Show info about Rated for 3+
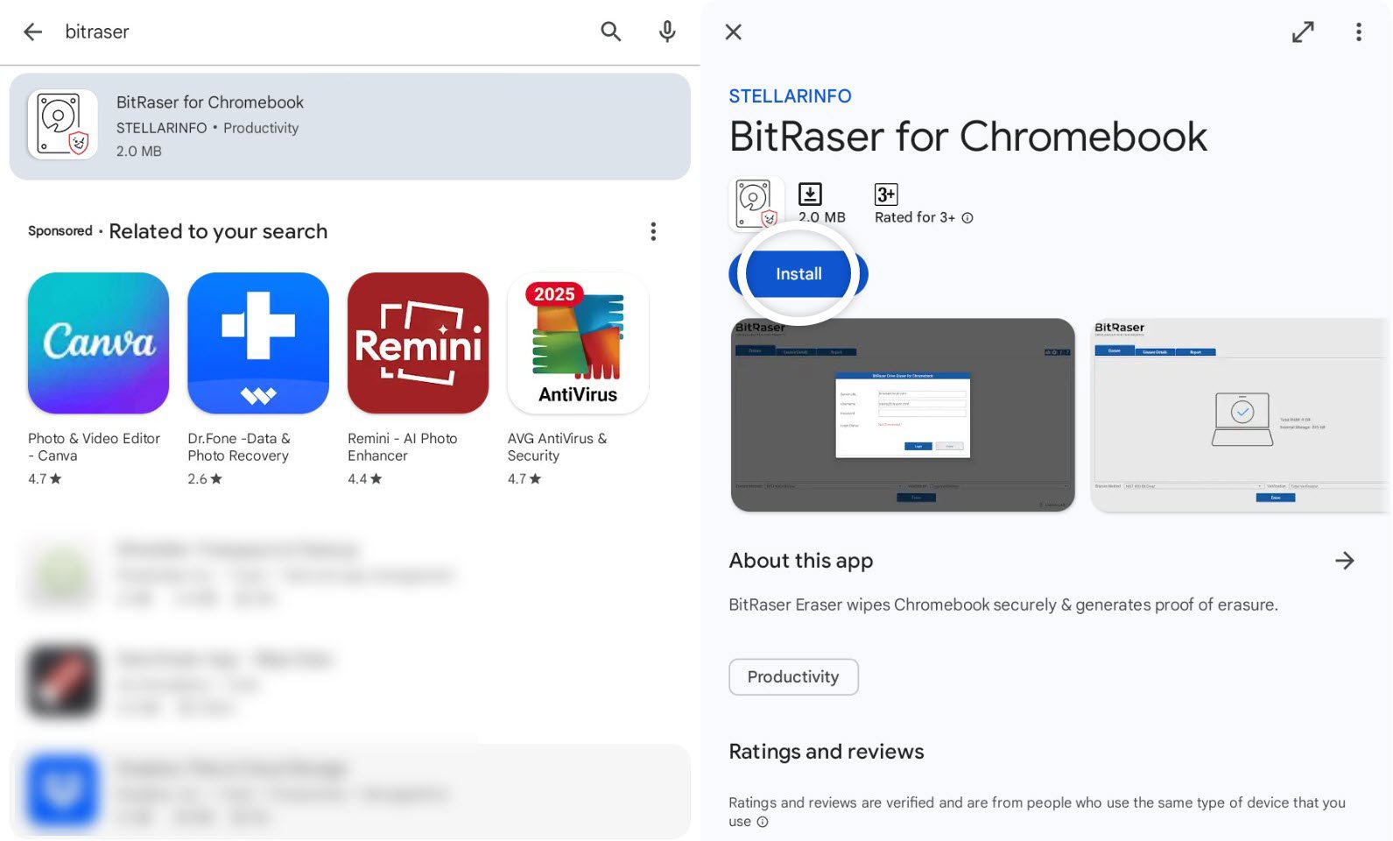Screen dimensions: 1393x841 pos(967,218)
